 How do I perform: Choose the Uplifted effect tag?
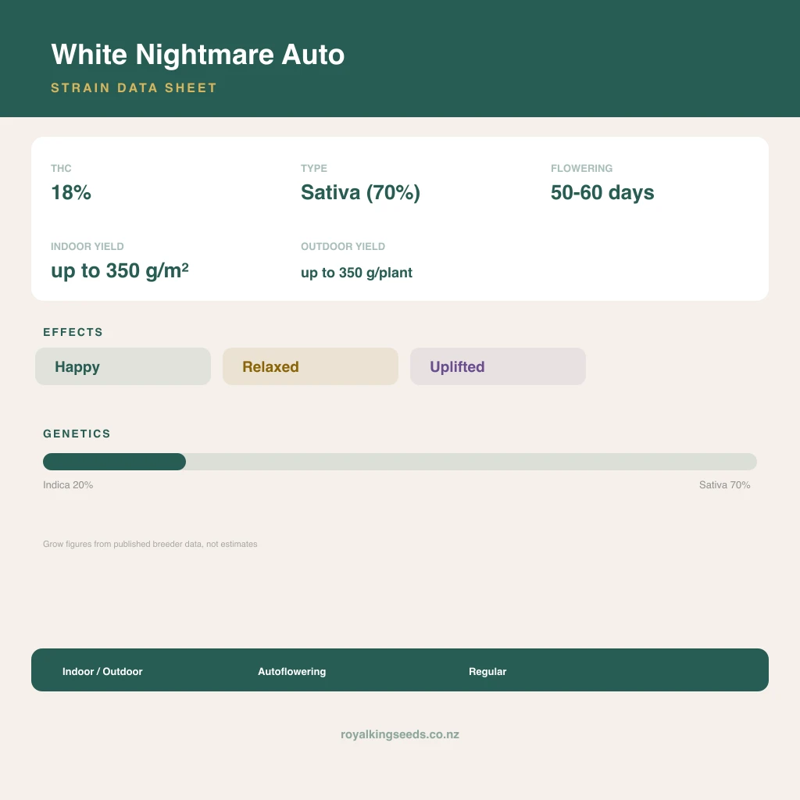[498, 366]
